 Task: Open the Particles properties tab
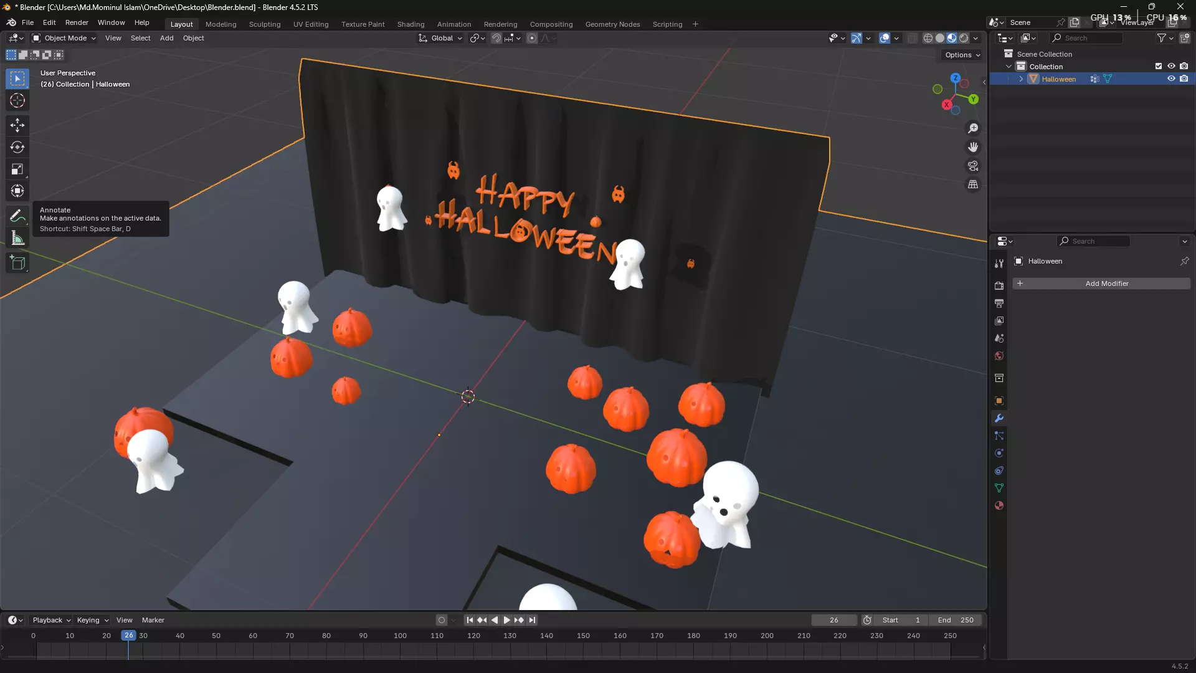coord(999,436)
